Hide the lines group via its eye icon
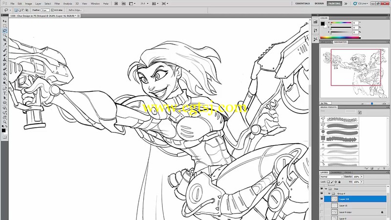This screenshot has height=220, width=391. click(x=322, y=189)
